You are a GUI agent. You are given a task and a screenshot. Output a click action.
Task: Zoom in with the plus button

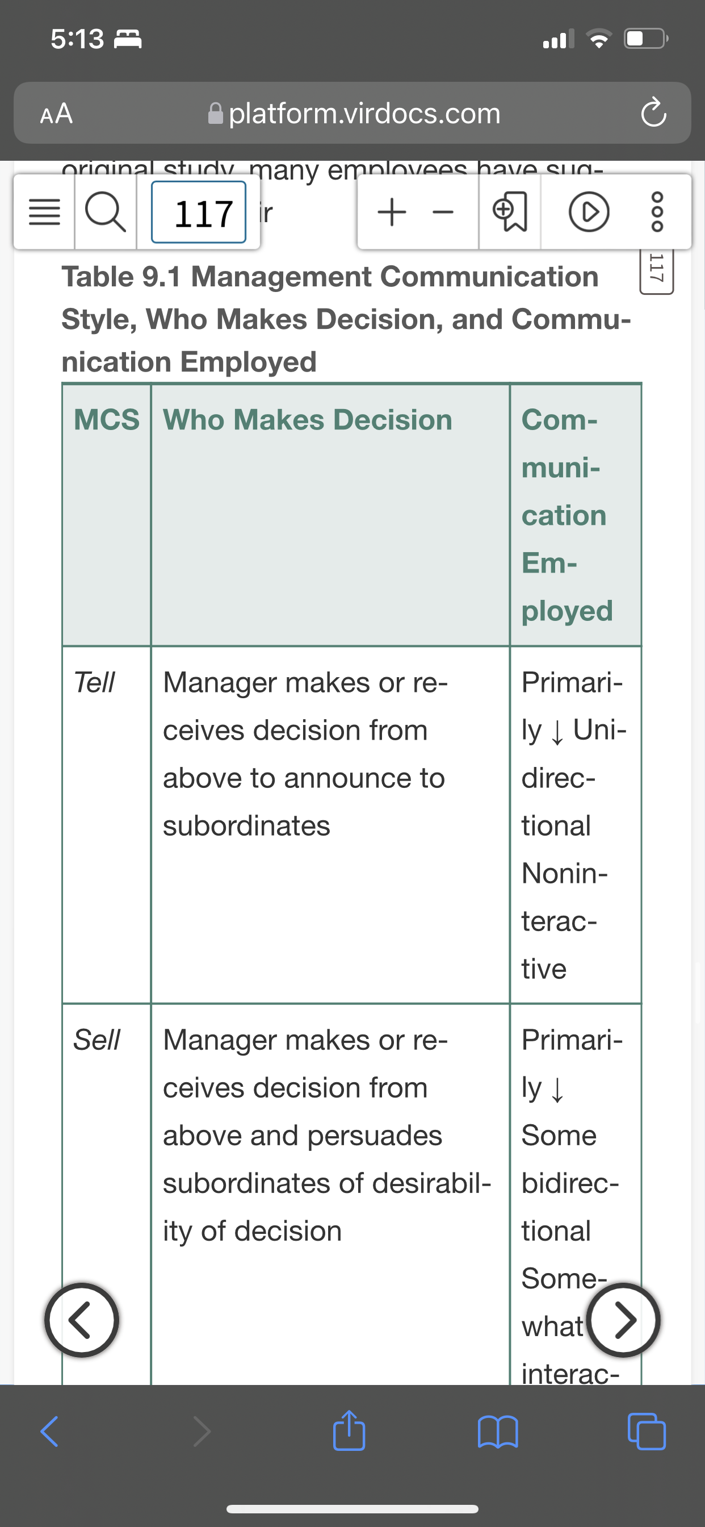point(392,212)
